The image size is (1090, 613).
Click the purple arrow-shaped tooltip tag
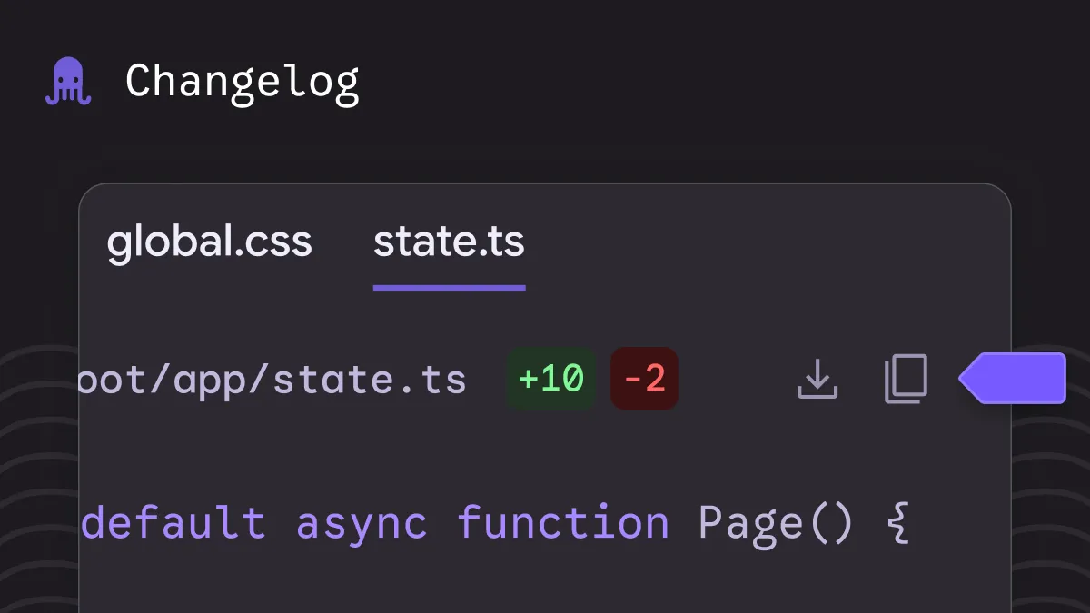point(1013,378)
